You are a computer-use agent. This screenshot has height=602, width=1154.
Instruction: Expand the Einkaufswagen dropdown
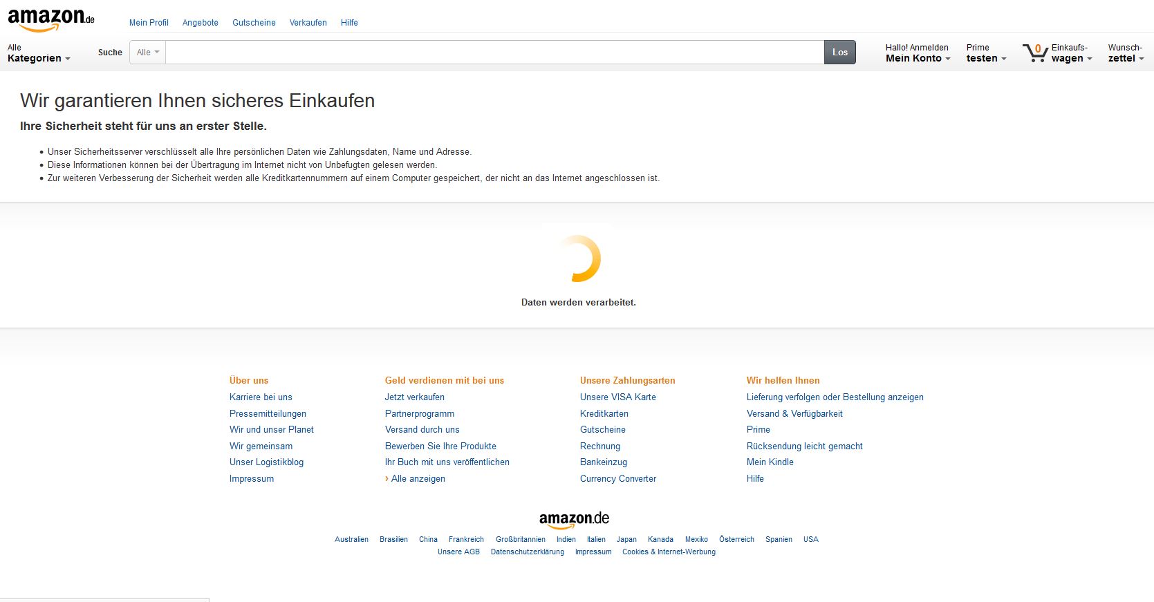1071,53
